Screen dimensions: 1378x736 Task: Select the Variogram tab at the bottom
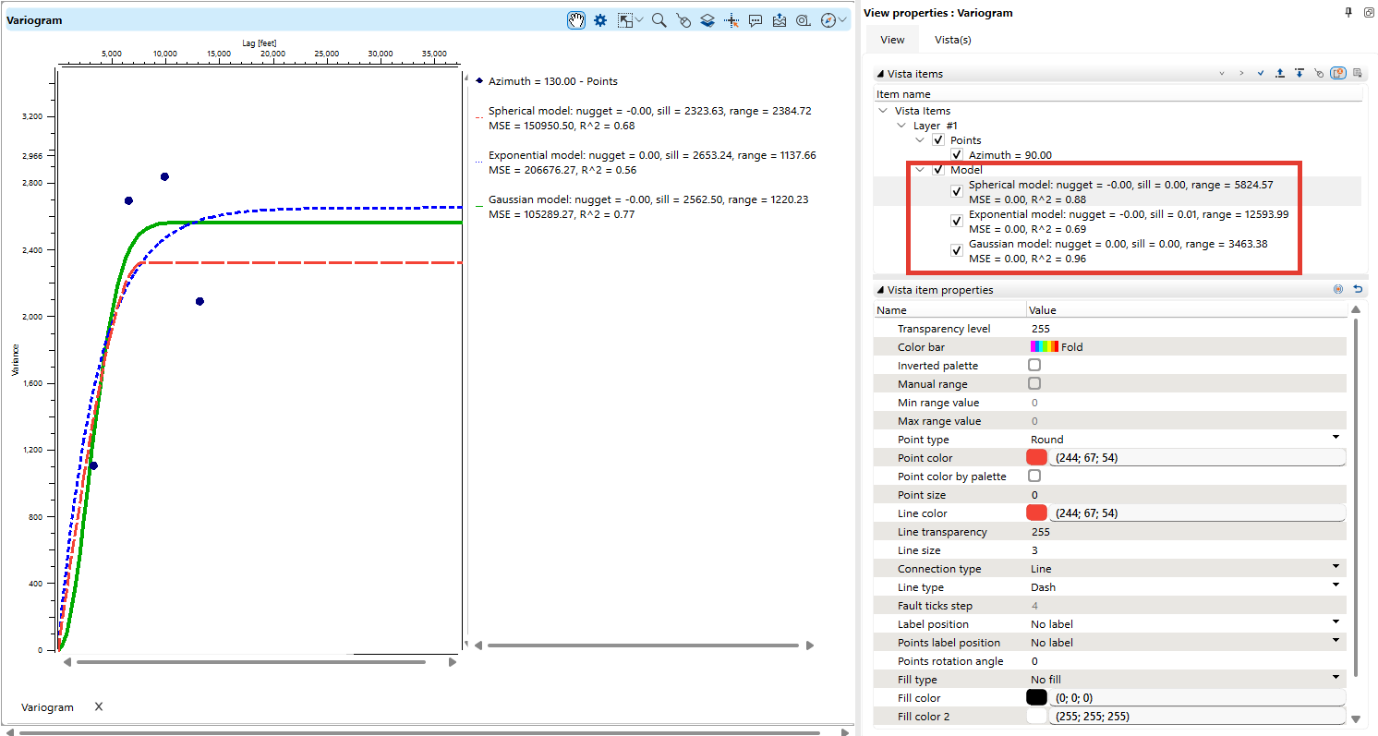coord(47,706)
